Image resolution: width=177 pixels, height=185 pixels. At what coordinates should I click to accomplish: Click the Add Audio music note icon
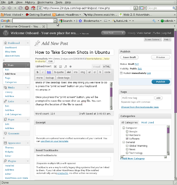[65, 67]
